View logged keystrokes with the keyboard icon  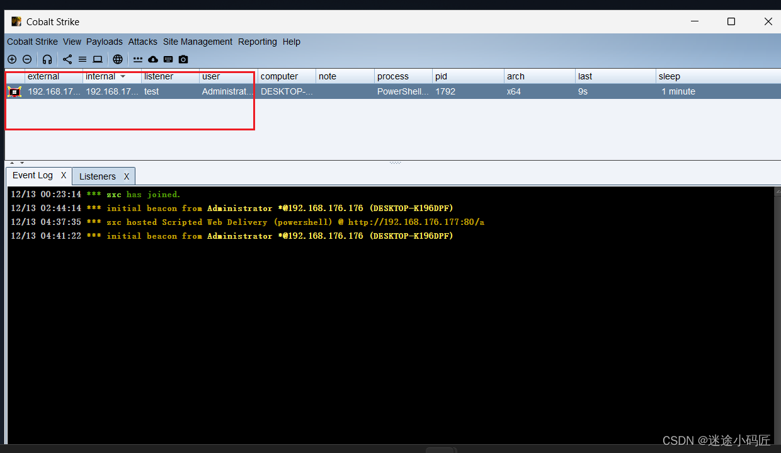point(168,59)
